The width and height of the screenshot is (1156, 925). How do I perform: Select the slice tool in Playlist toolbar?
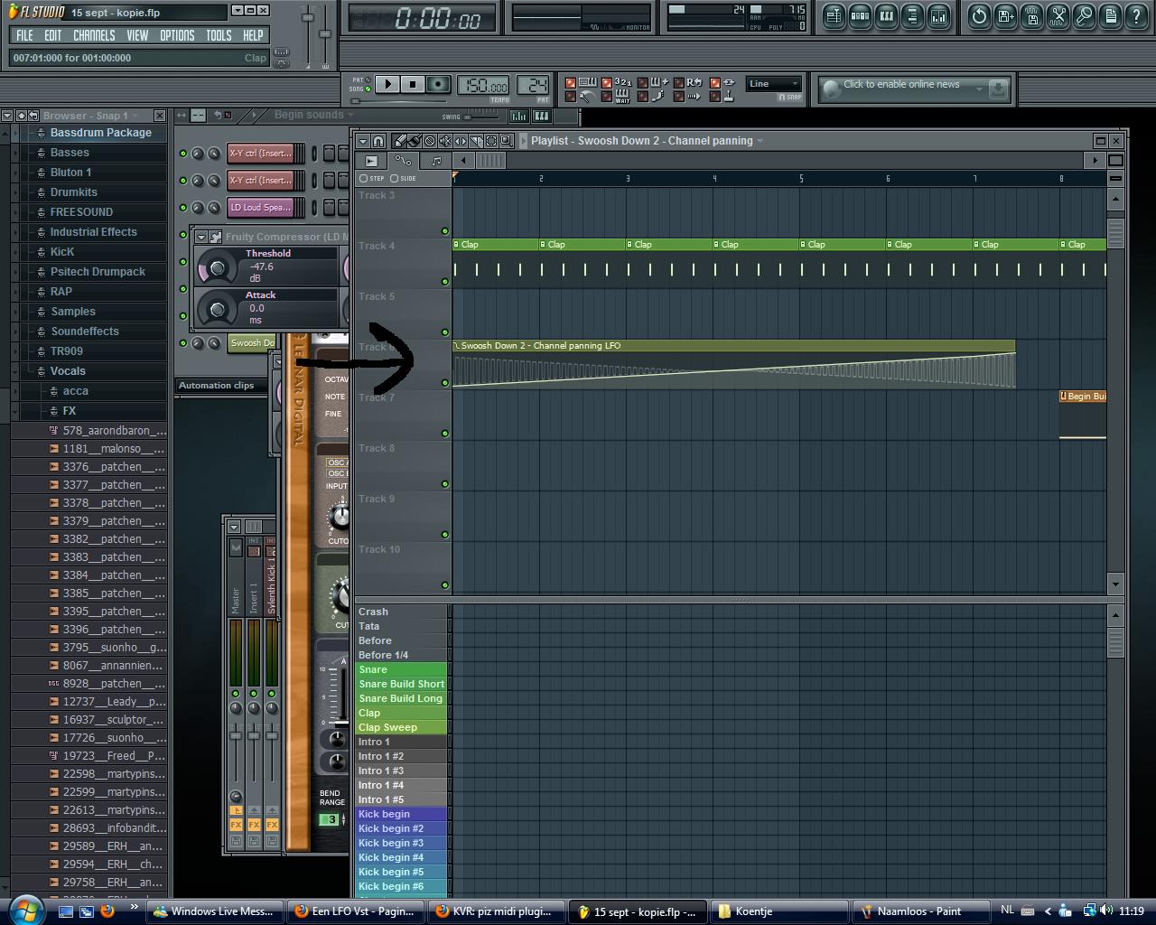tap(476, 141)
